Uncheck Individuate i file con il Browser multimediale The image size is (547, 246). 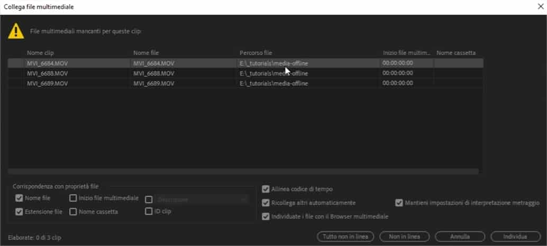(x=266, y=216)
